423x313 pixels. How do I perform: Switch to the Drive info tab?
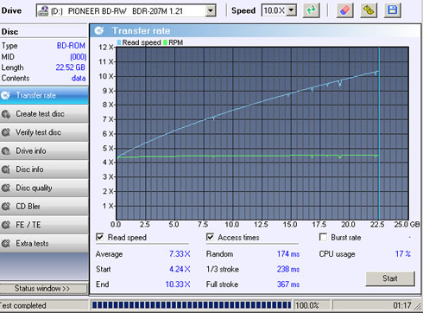point(44,151)
